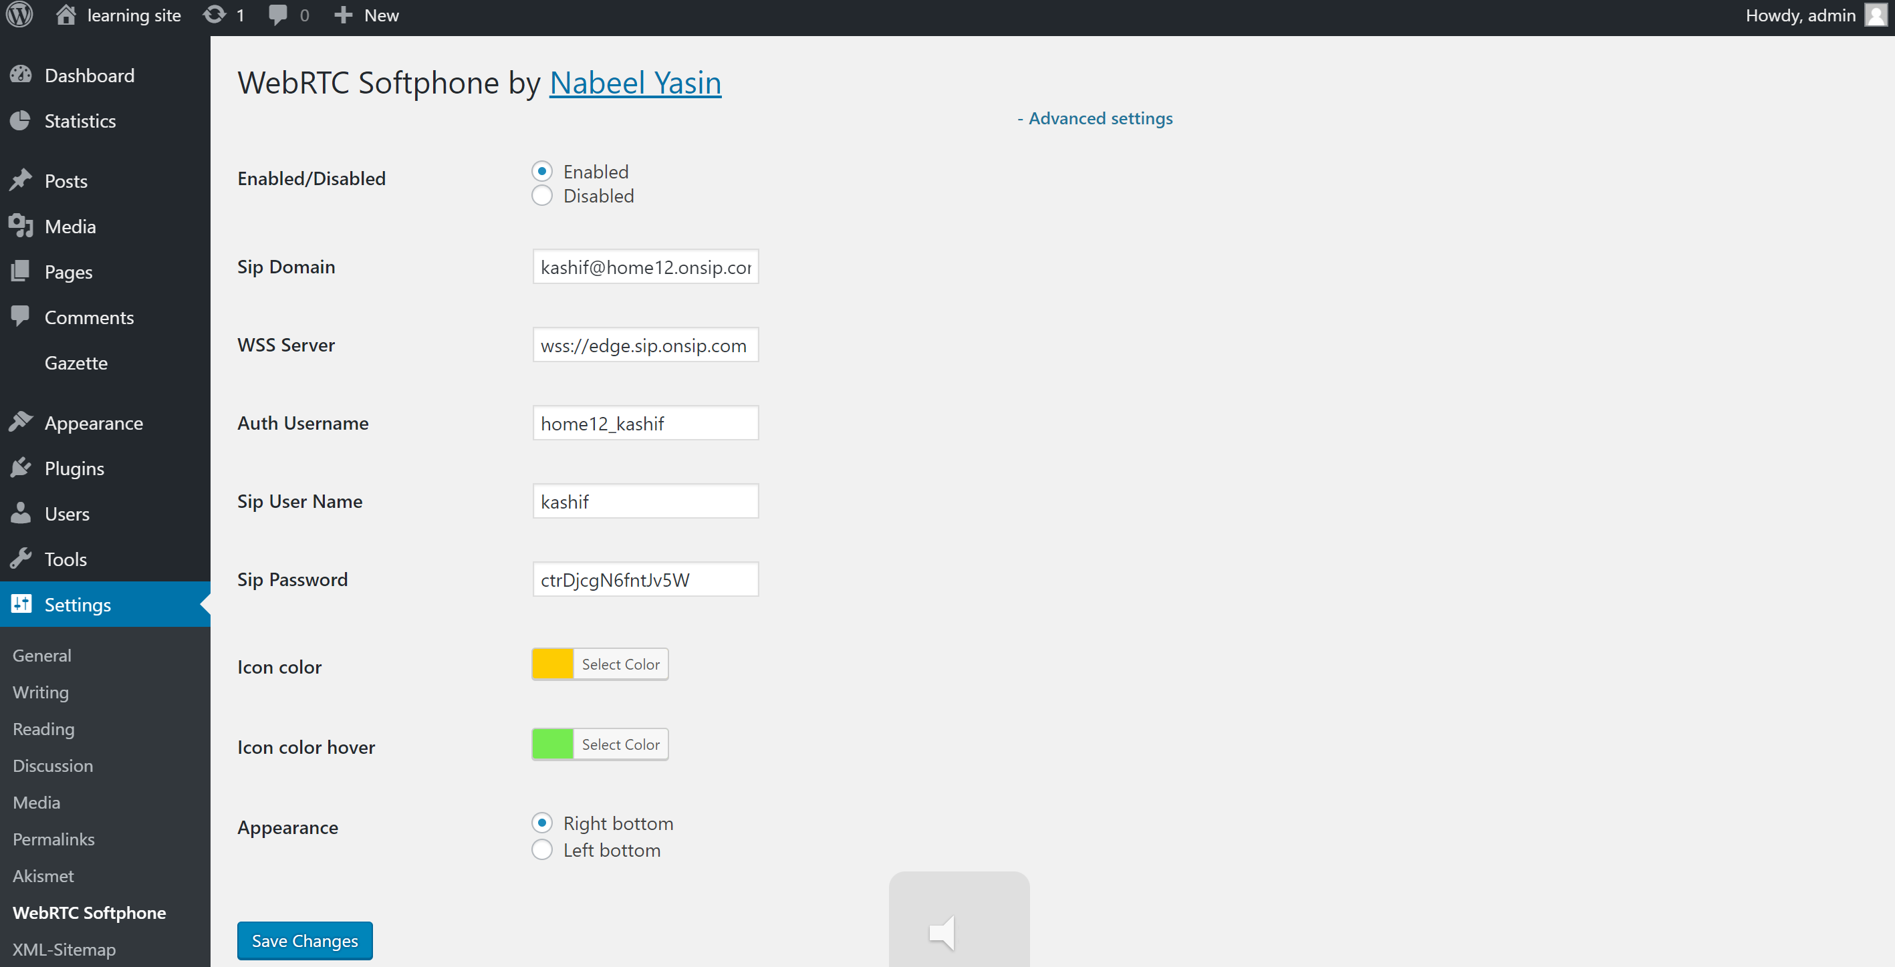Select Left bottom appearance position
Viewport: 1895px width, 967px height.
coord(543,851)
